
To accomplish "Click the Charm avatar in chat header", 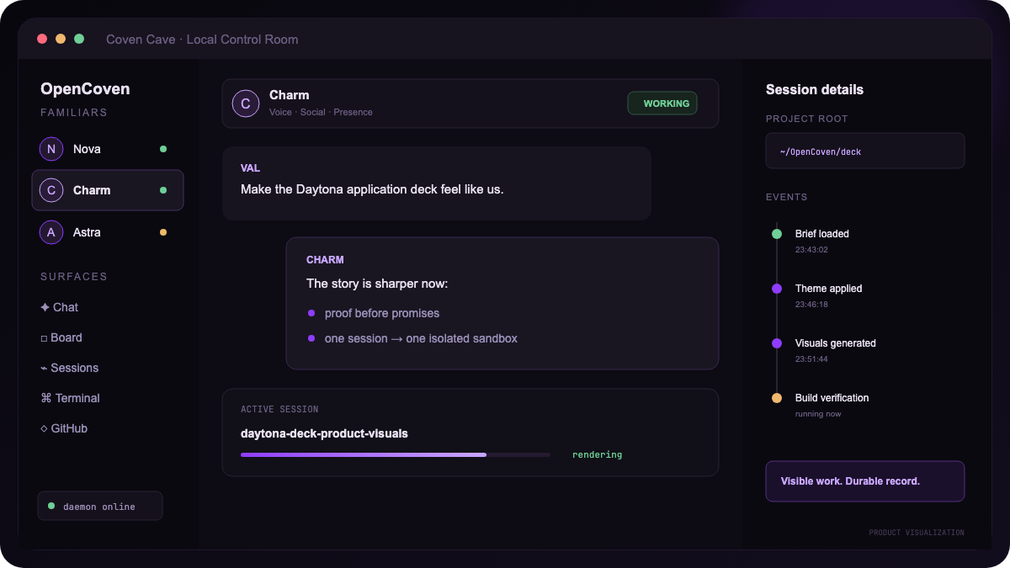I will tap(246, 104).
